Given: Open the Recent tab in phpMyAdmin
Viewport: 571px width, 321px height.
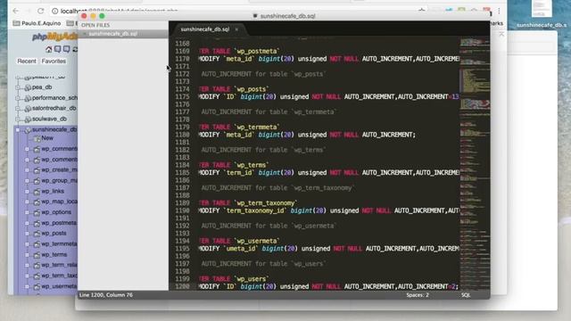Looking at the screenshot, I should (x=27, y=62).
